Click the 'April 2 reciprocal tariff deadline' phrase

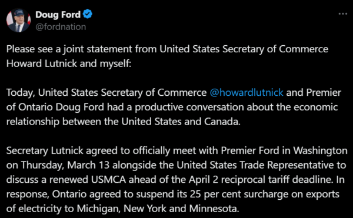(x=261, y=180)
